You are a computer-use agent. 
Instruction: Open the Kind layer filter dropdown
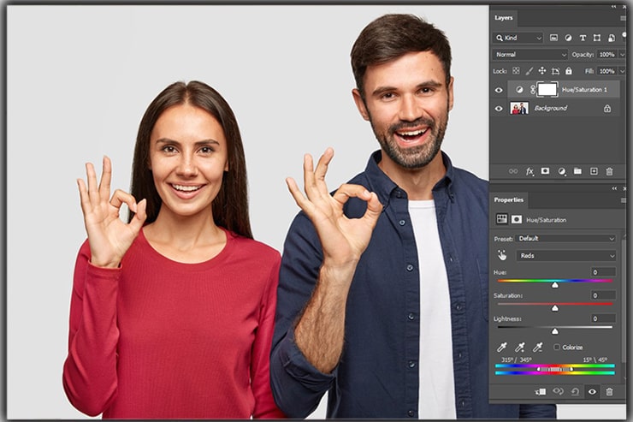[x=518, y=38]
